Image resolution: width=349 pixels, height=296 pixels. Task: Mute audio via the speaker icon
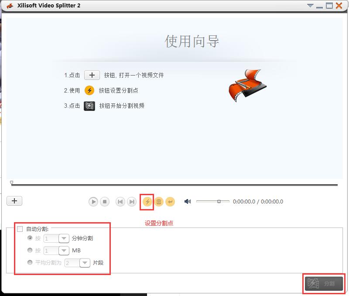188,202
